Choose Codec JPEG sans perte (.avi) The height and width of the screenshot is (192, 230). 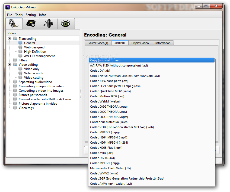click(152, 81)
